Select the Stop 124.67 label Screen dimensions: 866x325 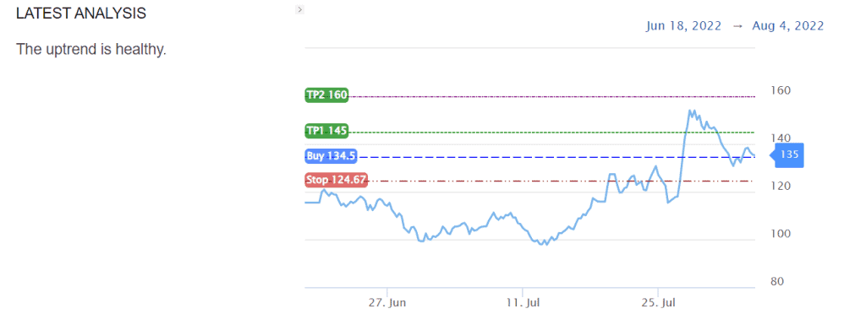[x=336, y=180]
